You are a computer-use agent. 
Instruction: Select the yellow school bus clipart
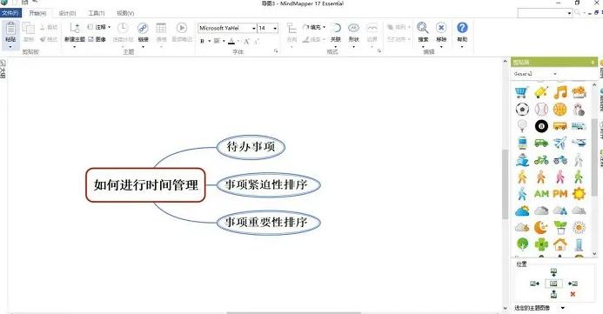coord(560,126)
